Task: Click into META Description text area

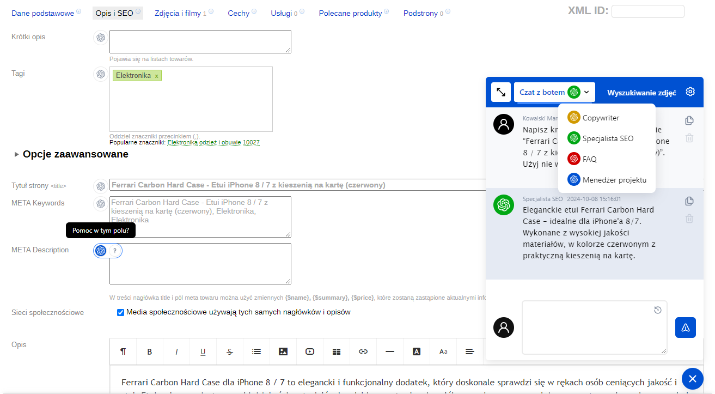Action: click(200, 264)
